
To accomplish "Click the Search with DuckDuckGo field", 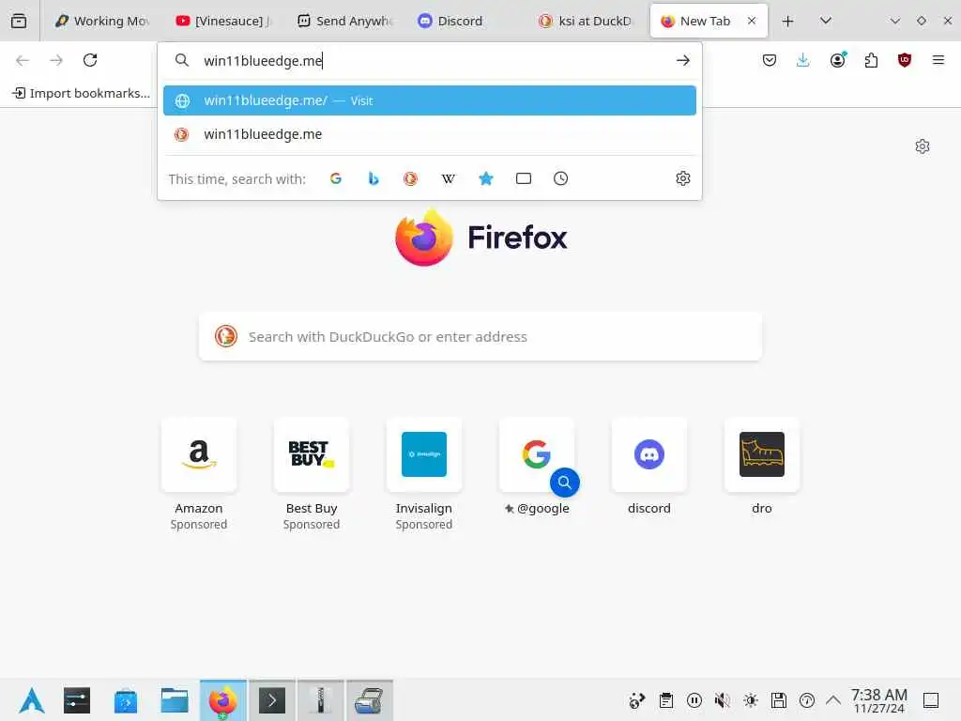I will 480,337.
